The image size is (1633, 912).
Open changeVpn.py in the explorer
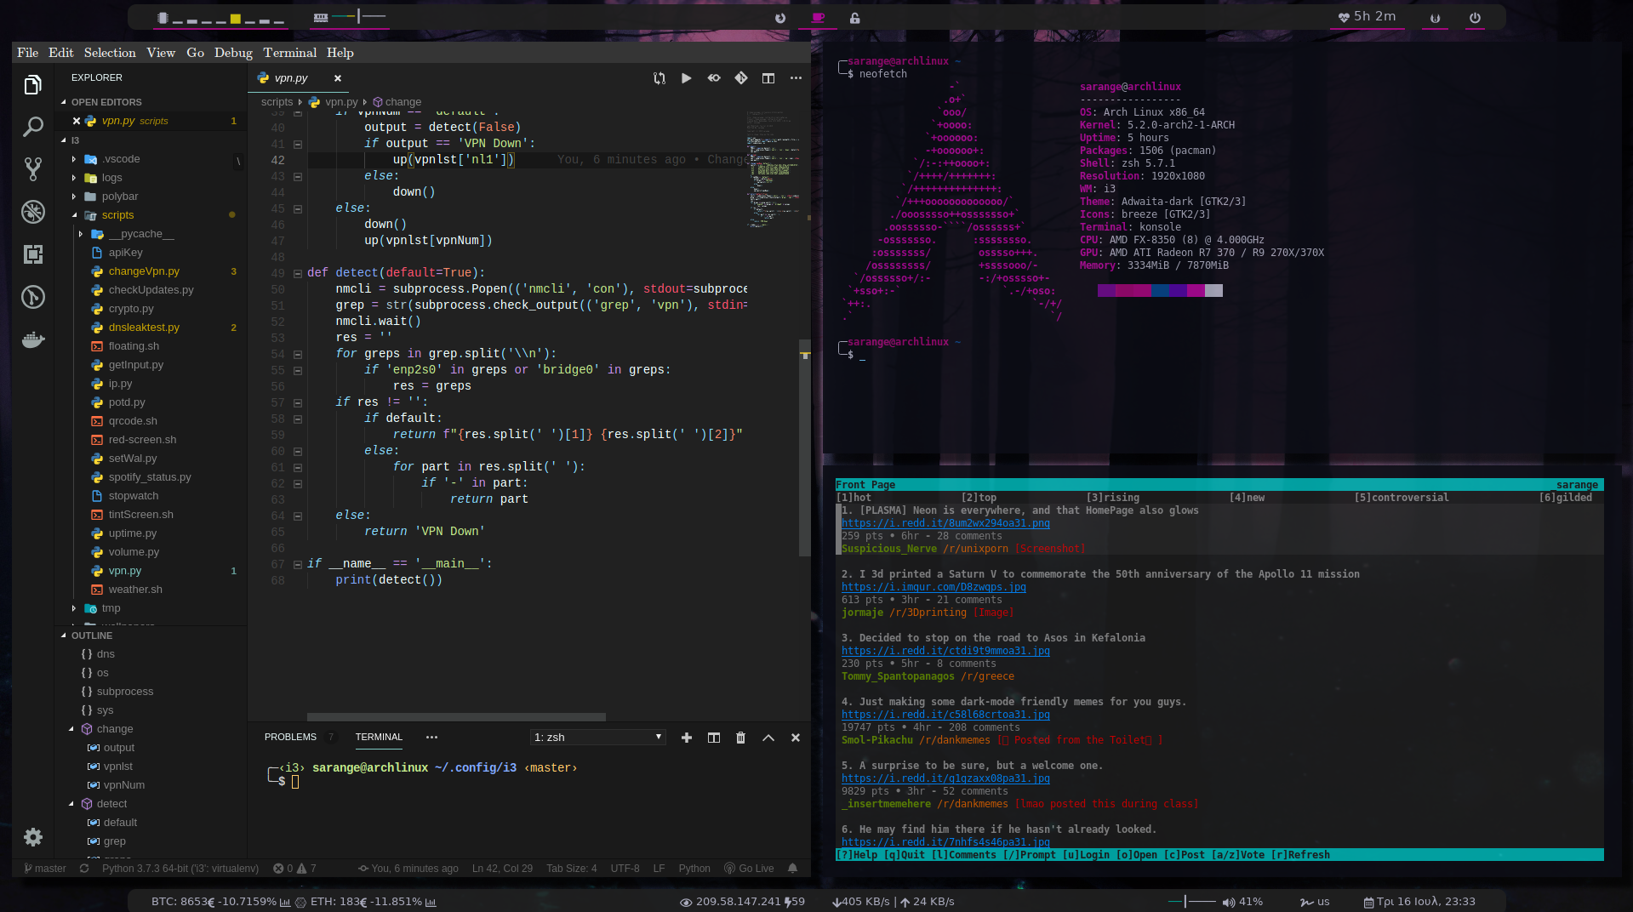[144, 271]
